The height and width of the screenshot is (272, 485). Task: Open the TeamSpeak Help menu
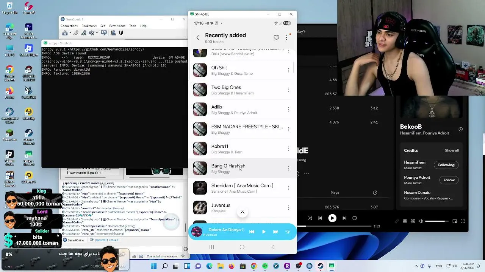[143, 26]
